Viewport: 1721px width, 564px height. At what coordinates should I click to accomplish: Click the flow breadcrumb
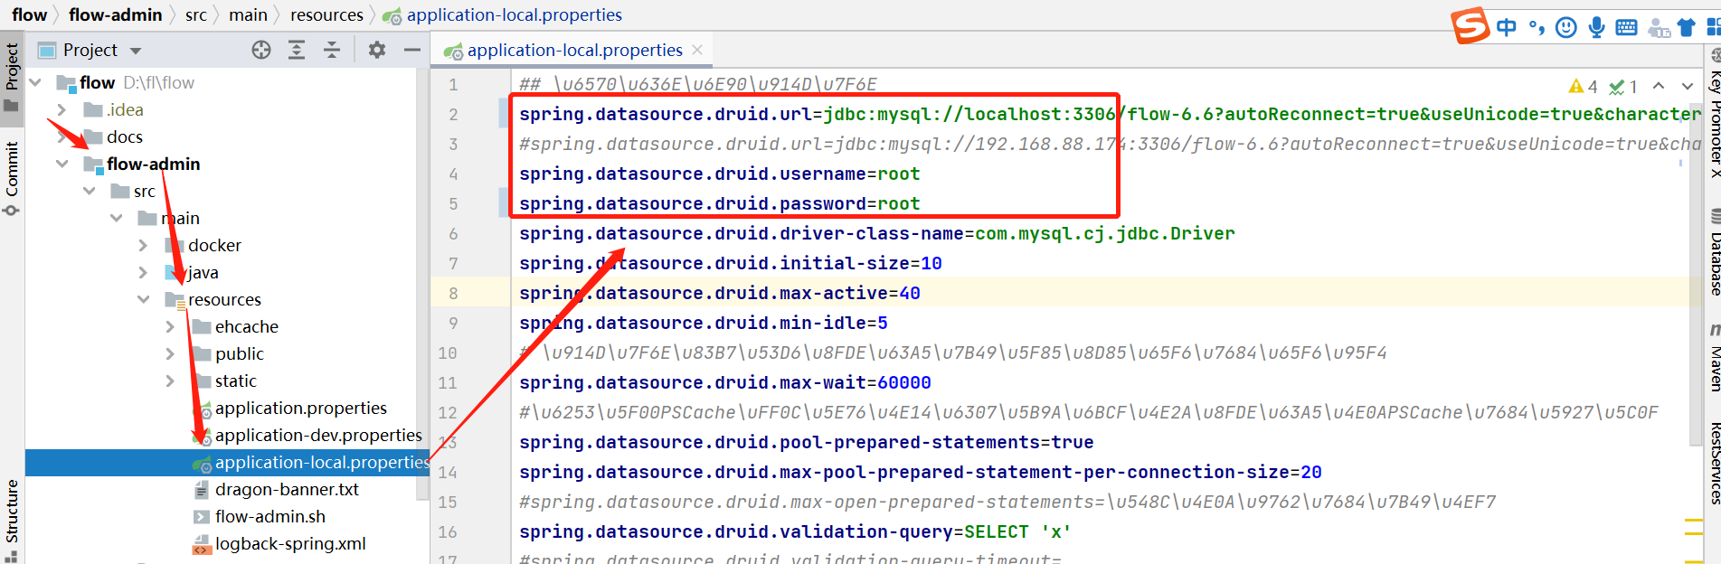(x=29, y=14)
